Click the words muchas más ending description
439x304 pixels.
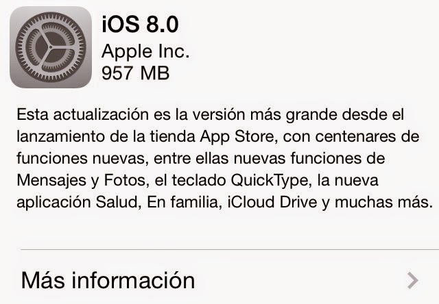[x=384, y=202]
